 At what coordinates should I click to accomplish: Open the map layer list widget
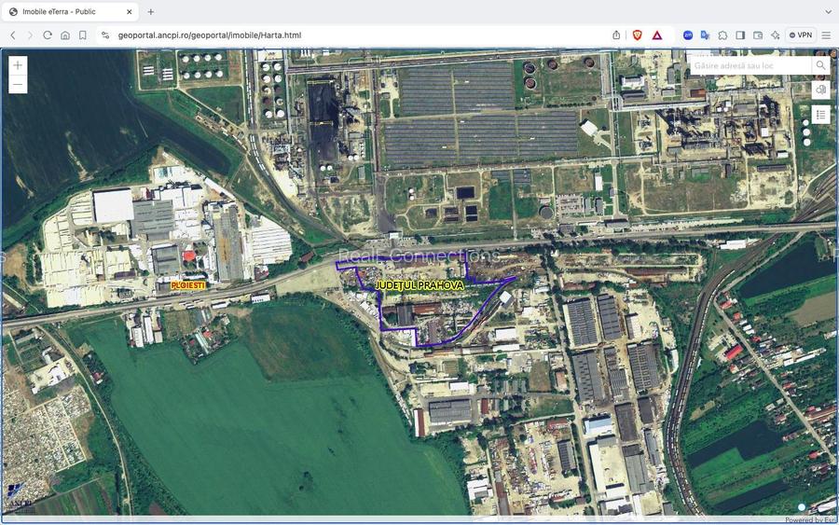(820, 115)
